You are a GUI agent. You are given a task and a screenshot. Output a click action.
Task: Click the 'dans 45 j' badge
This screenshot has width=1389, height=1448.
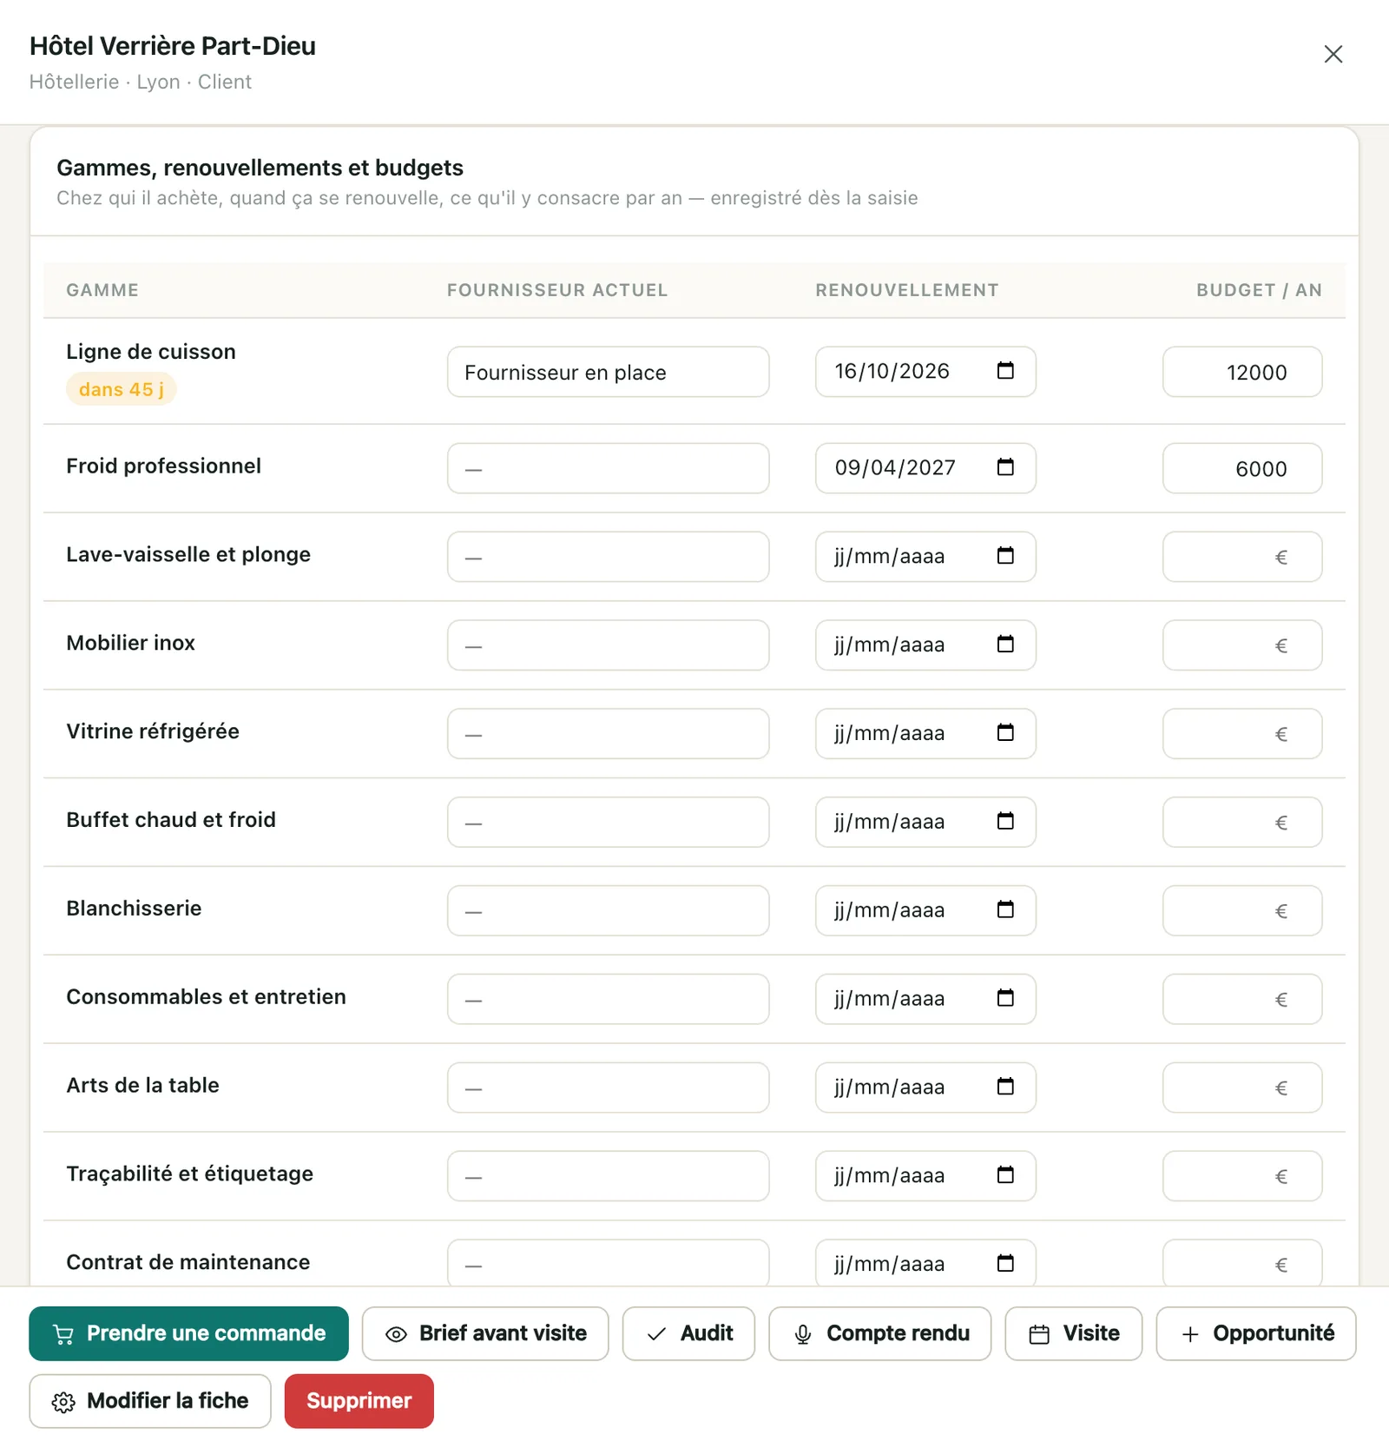click(122, 389)
